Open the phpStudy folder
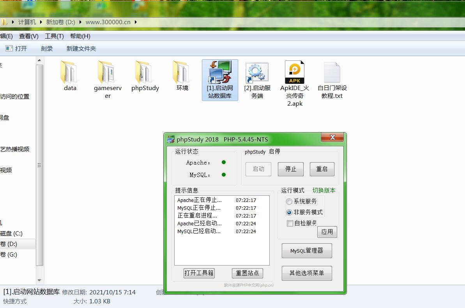465x308 pixels. [x=145, y=73]
